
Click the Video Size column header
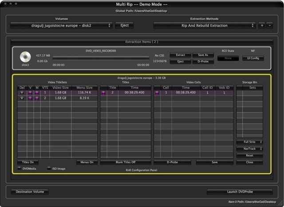(x=60, y=88)
